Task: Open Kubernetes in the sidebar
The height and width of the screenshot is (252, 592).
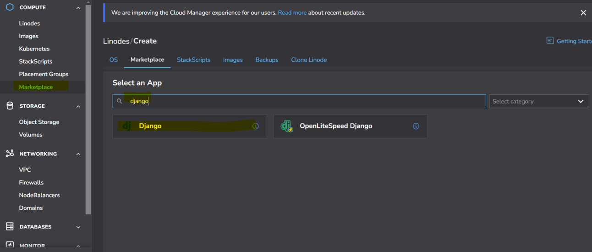Action: pos(34,49)
